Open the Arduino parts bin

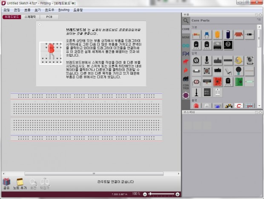click(x=186, y=45)
